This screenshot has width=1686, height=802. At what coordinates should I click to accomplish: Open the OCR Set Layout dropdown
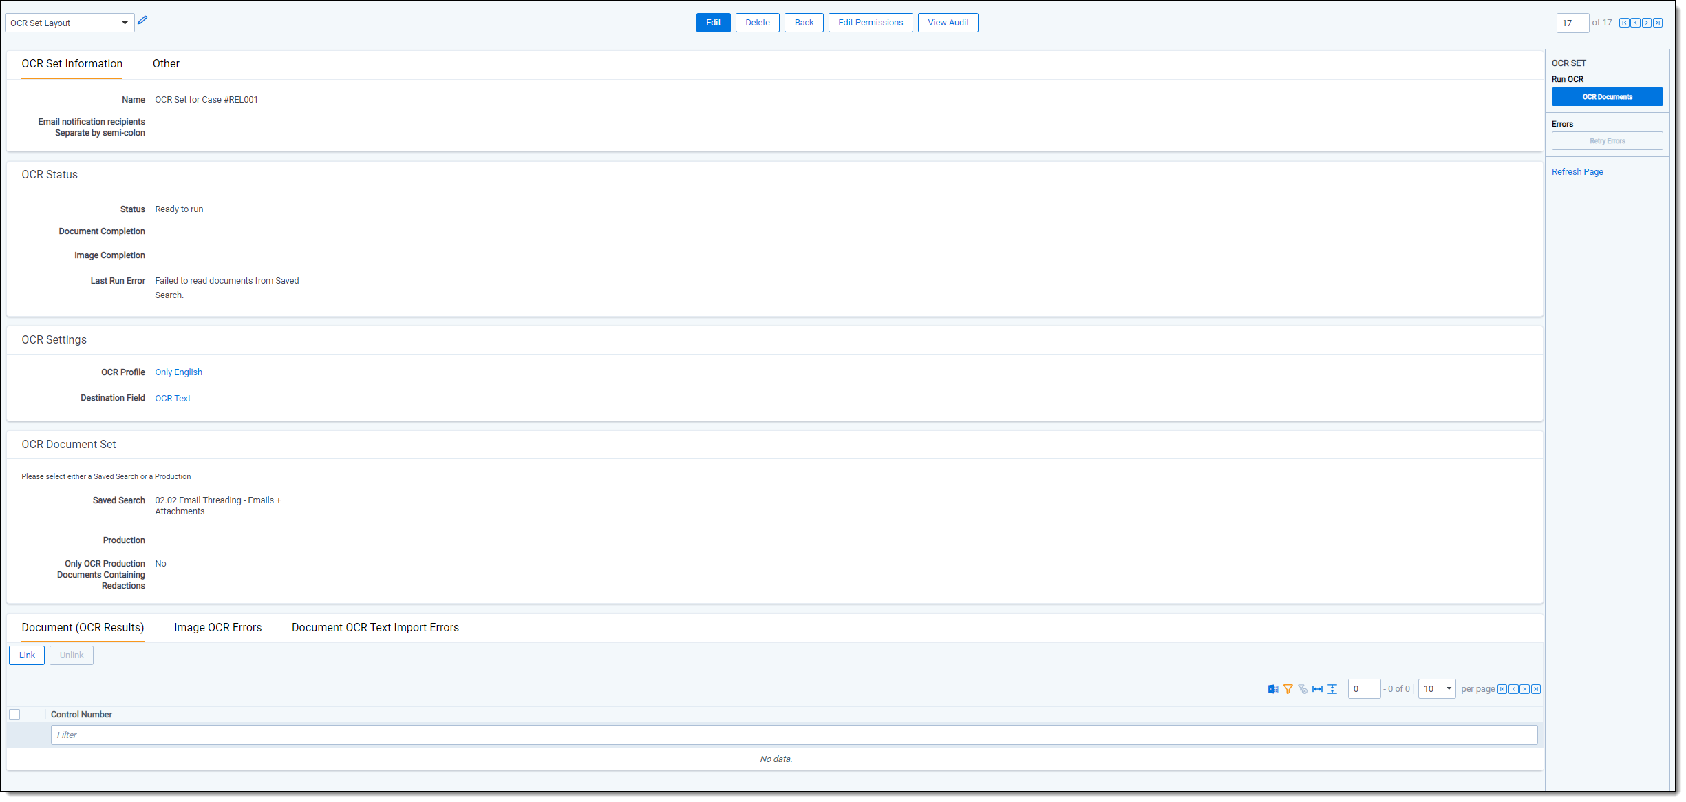(69, 23)
